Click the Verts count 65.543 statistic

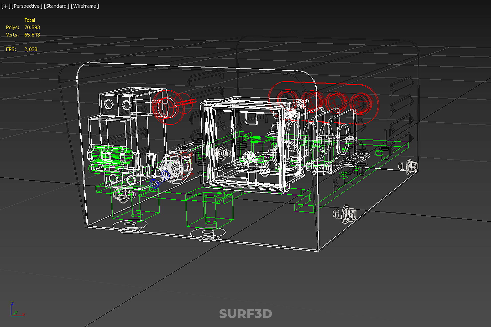coord(32,35)
